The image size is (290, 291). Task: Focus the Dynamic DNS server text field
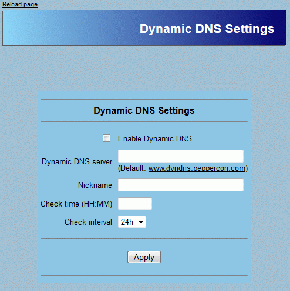tap(181, 156)
